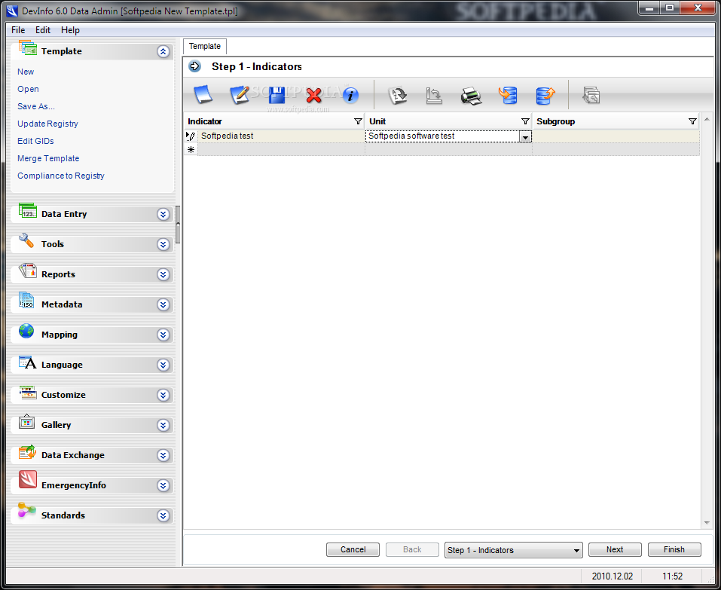Click the Template panel icon in sidebar
This screenshot has width=721, height=590.
(x=28, y=48)
